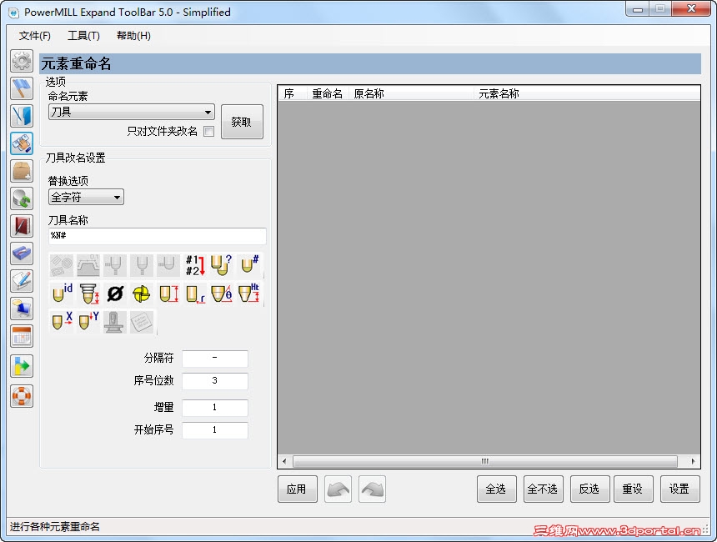Open the element rename hand icon
Viewport: 717px width, 542px height.
click(22, 143)
